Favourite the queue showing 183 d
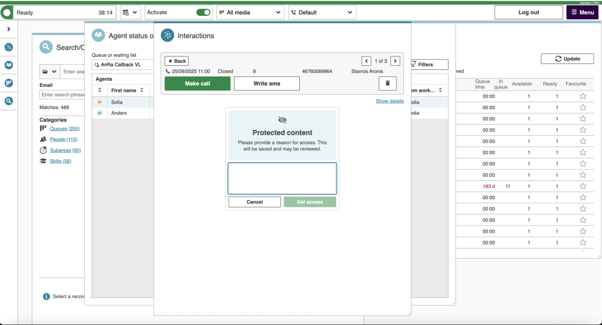This screenshot has width=602, height=325. (x=583, y=186)
